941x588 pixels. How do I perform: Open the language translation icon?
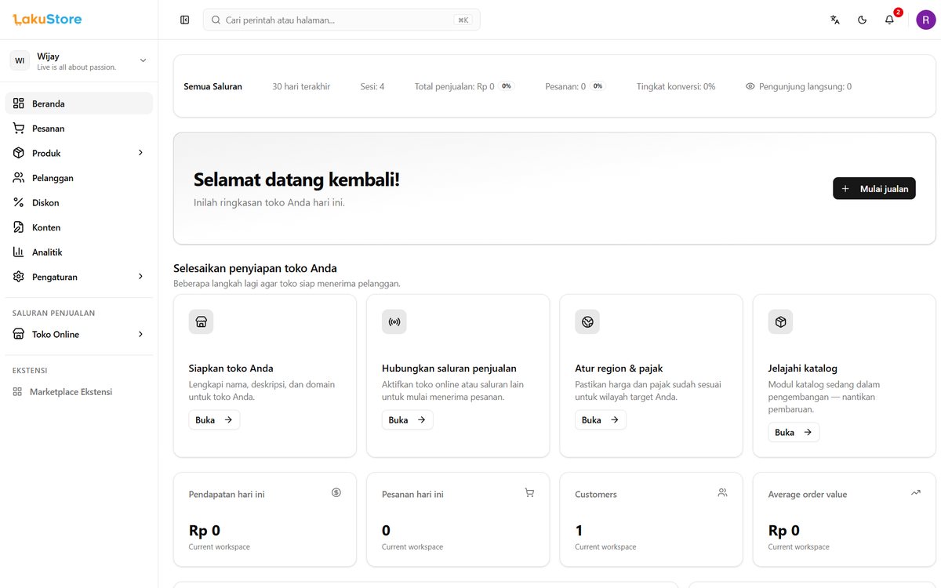pos(835,20)
